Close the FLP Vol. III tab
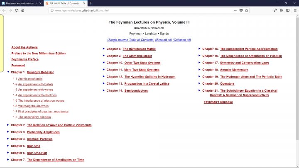 pyautogui.click(x=84, y=3)
